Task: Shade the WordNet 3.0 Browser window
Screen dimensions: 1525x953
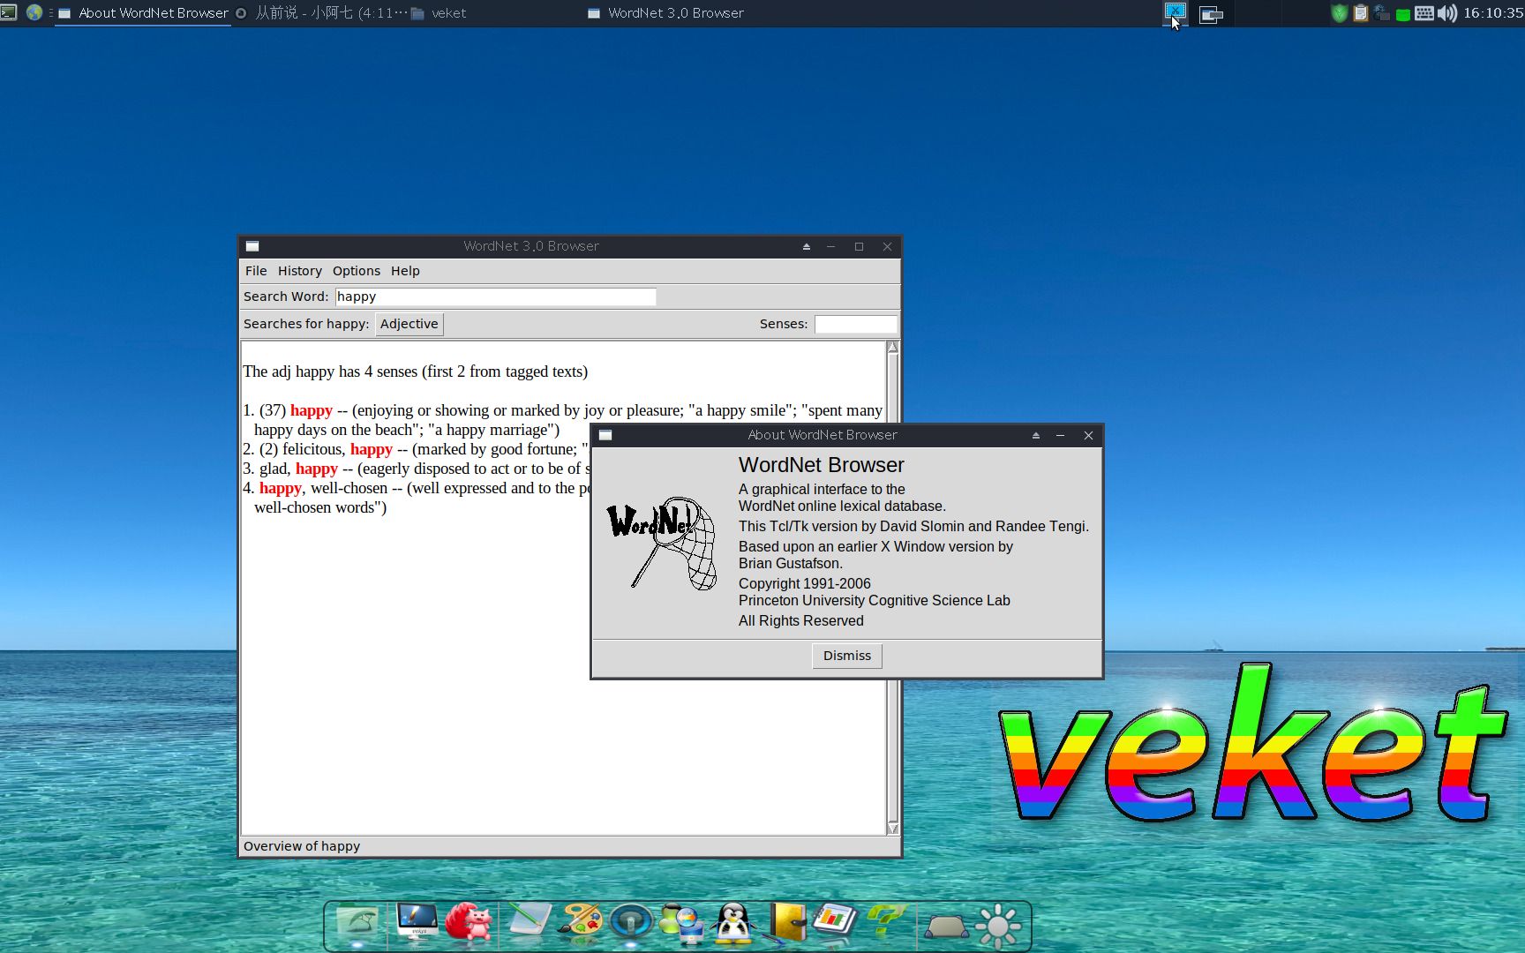Action: point(807,246)
